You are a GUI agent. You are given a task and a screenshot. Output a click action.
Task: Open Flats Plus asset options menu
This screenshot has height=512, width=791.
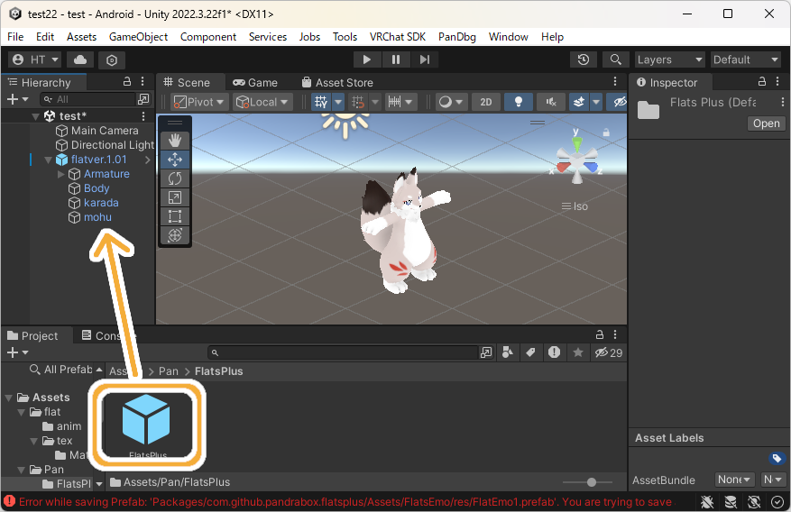point(782,102)
